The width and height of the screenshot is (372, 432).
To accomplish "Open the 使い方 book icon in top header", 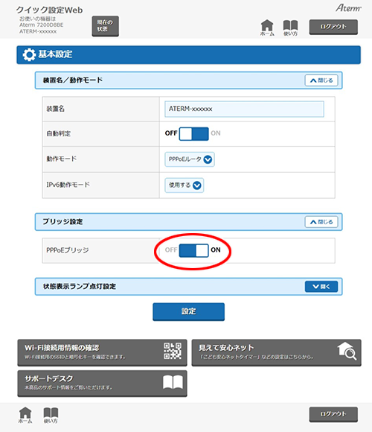I will click(291, 28).
